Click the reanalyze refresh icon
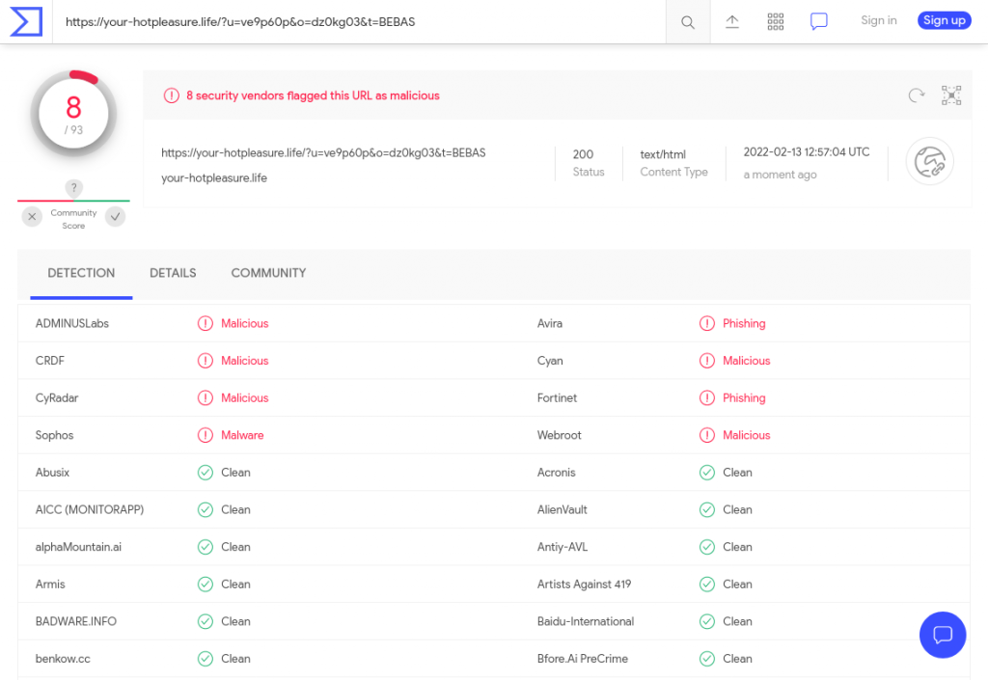 tap(917, 95)
